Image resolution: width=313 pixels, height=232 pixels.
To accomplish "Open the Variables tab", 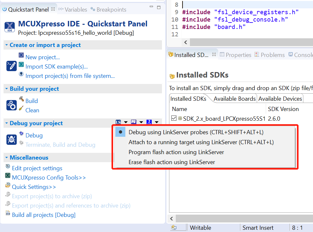I will tap(76, 10).
